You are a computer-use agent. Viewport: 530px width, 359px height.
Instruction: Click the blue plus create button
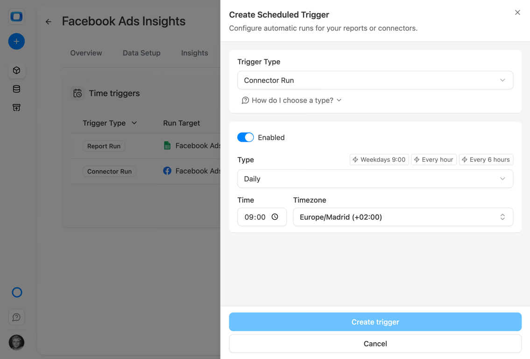(16, 42)
